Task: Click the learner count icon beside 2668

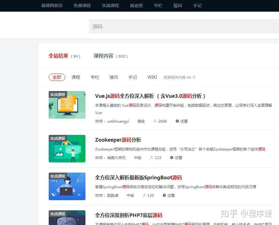Action: 155,121
